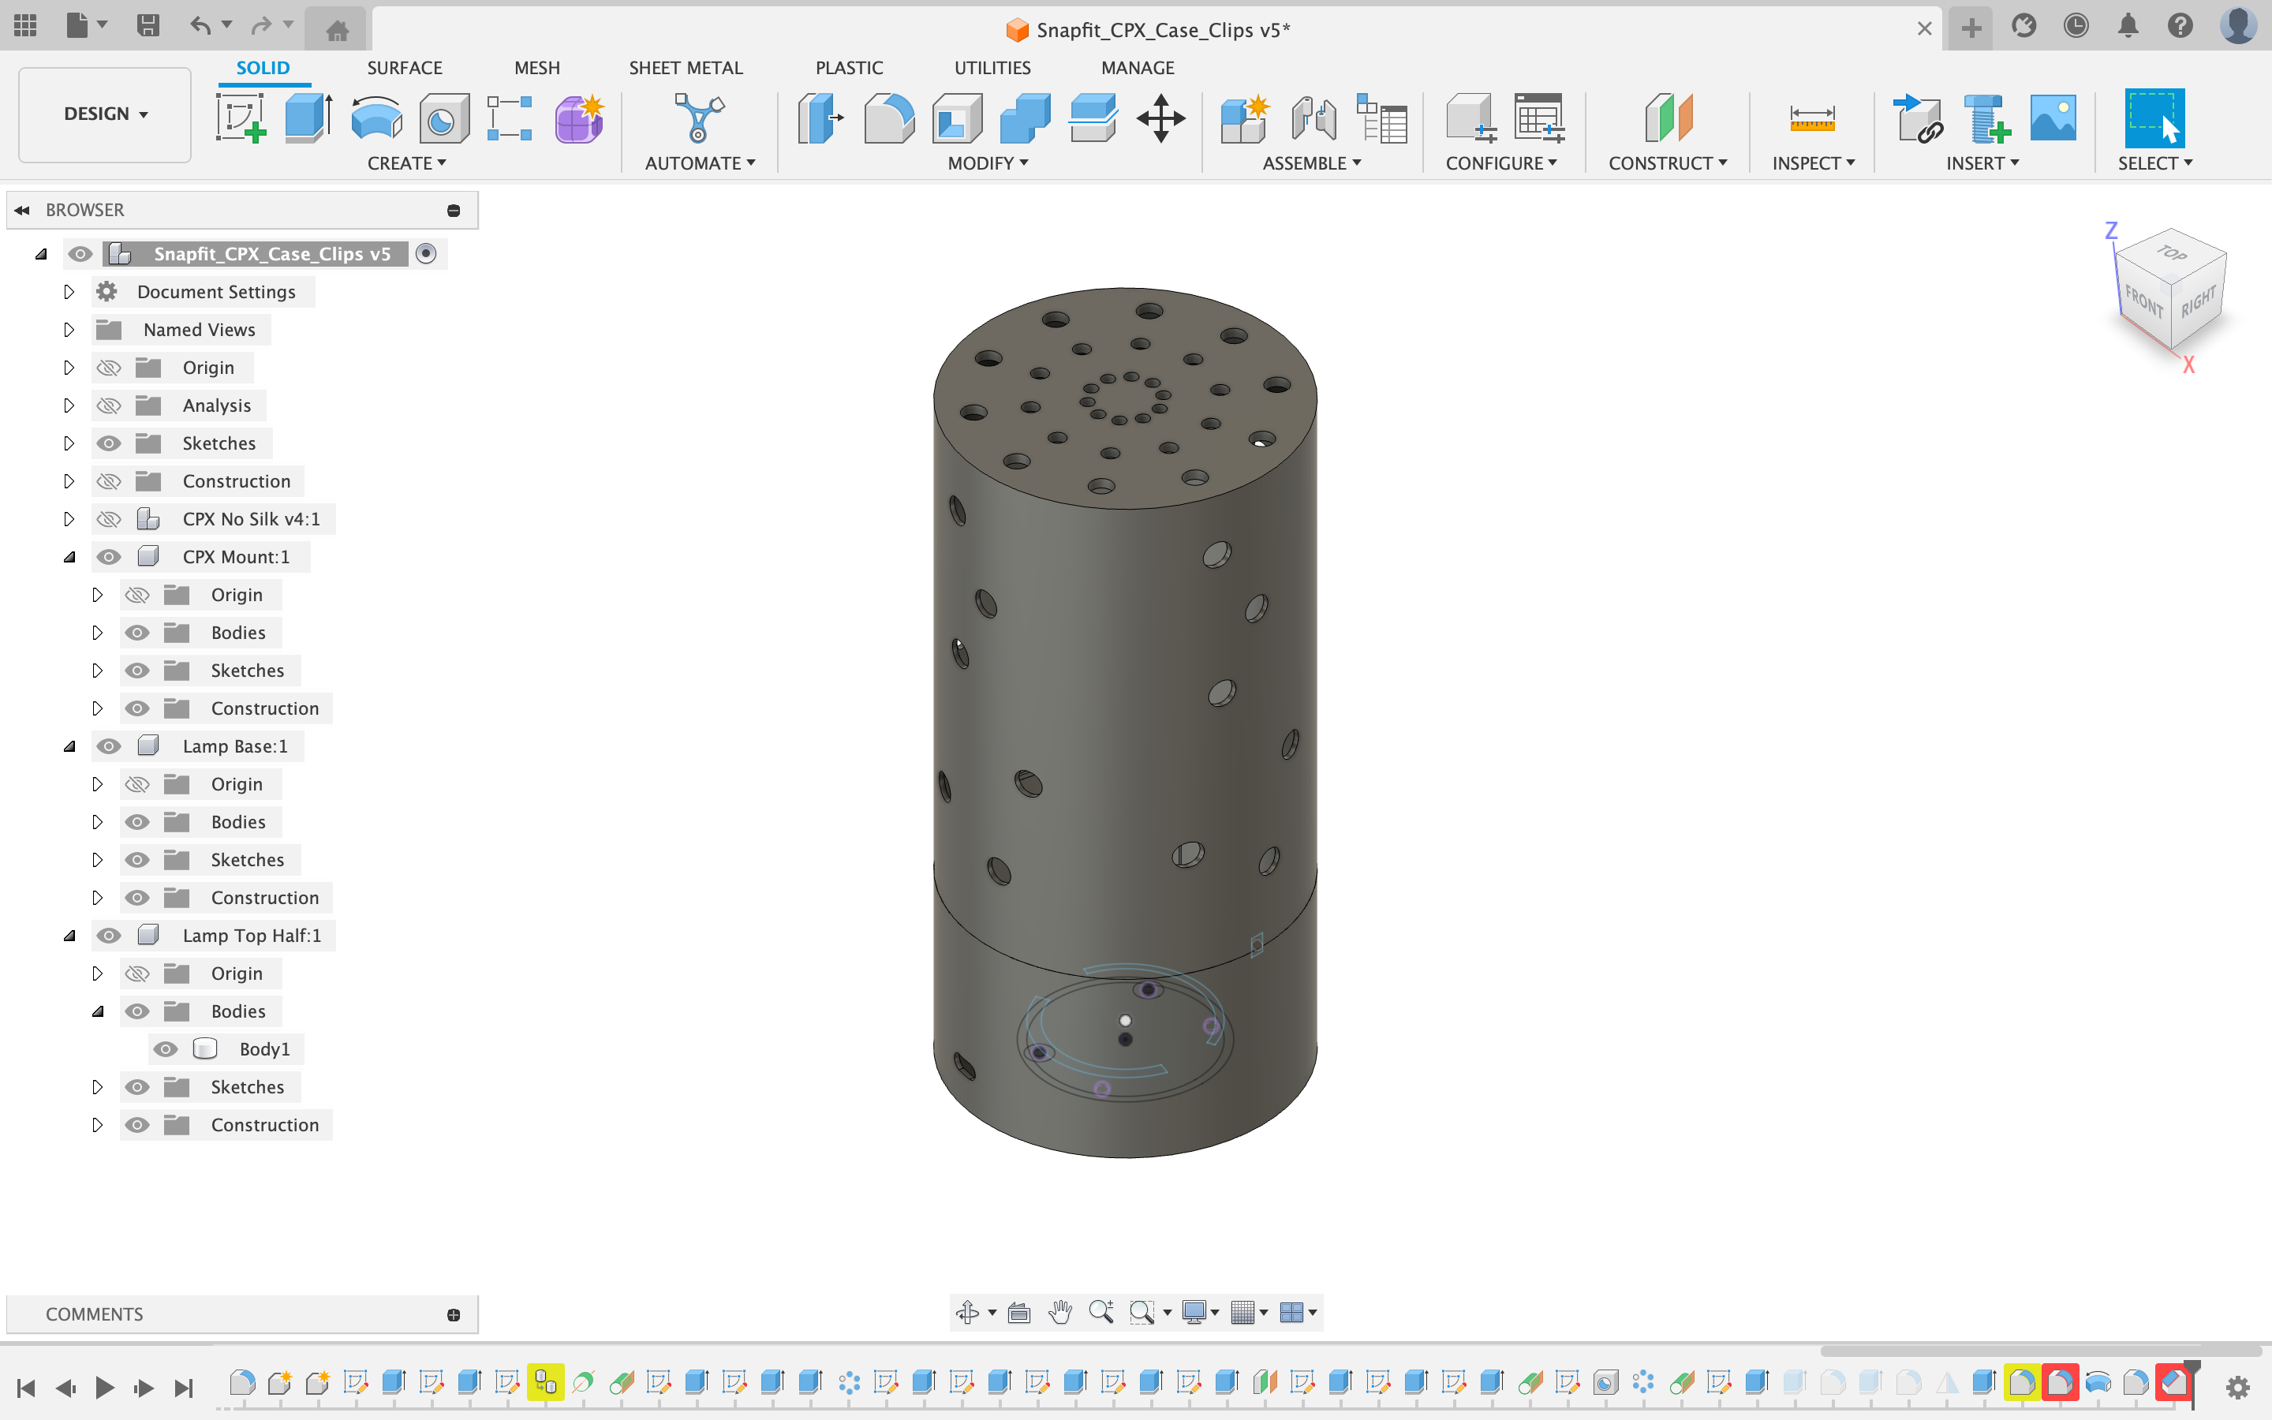Switch to the SHEET METAL tab
Viewport: 2272px width, 1420px height.
tap(686, 68)
